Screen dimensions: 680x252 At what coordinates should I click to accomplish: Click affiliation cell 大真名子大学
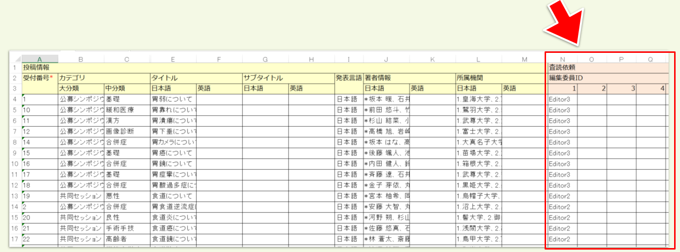click(478, 142)
